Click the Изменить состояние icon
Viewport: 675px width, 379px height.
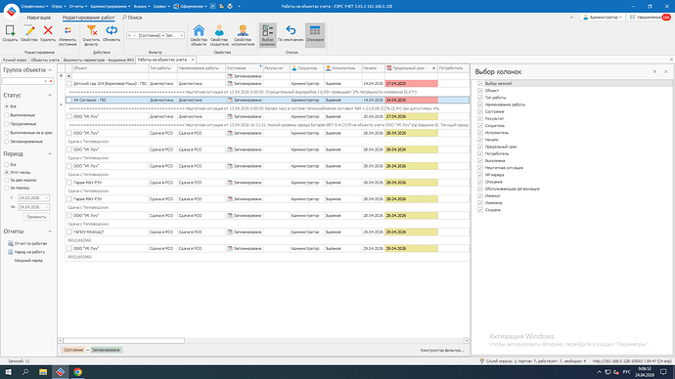[67, 30]
